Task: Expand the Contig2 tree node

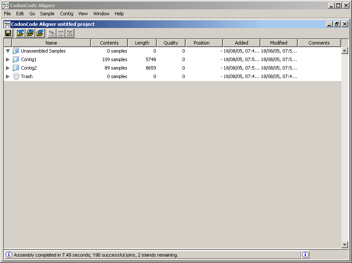Action: pyautogui.click(x=8, y=68)
